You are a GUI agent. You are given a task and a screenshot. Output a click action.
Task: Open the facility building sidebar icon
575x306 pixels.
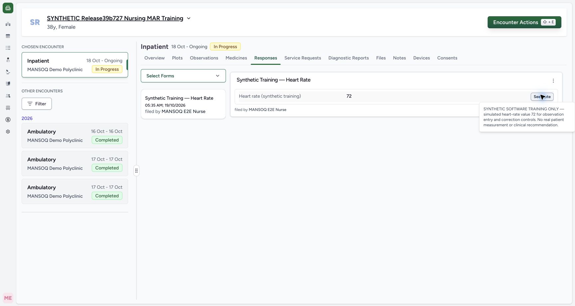[x=8, y=24]
